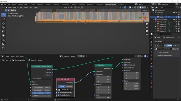Choose the Measure tool
The height and width of the screenshot is (101, 181).
[x=3, y=44]
